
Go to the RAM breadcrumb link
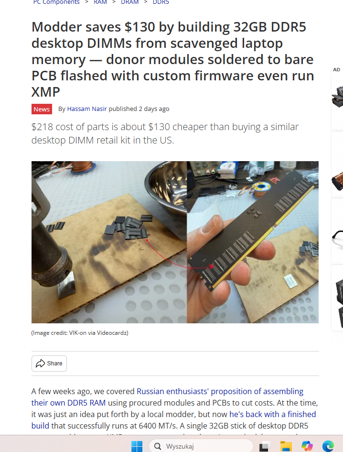tap(100, 2)
